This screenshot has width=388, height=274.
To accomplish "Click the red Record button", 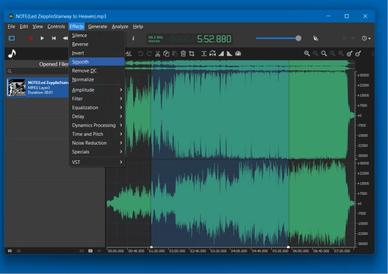I will pyautogui.click(x=30, y=38).
